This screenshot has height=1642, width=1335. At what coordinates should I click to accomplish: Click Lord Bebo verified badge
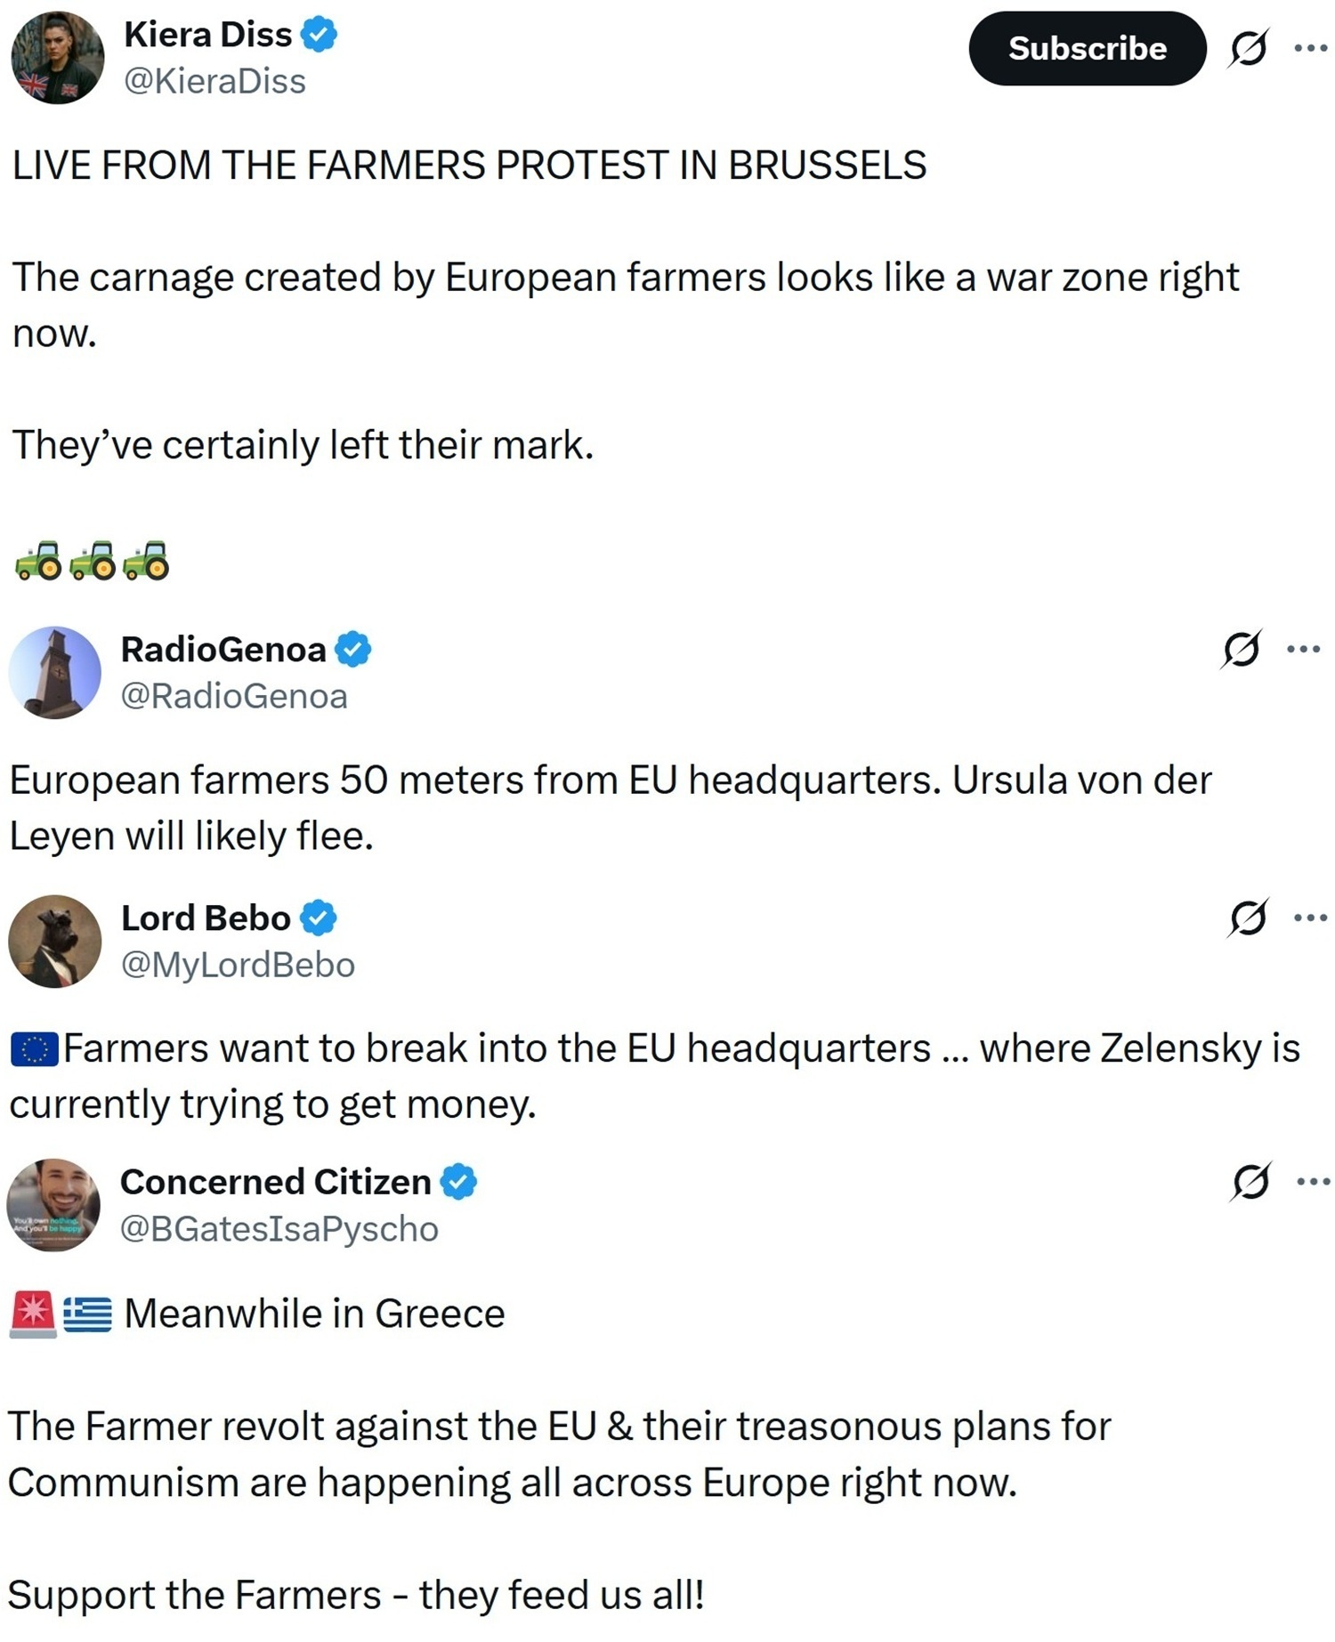pos(318,918)
